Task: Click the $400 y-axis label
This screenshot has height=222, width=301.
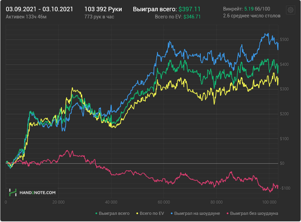Action: (x=284, y=64)
